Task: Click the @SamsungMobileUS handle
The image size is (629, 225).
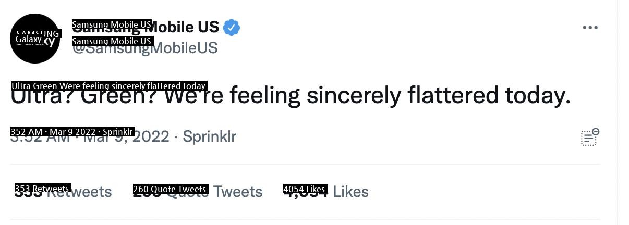Action: coord(145,48)
